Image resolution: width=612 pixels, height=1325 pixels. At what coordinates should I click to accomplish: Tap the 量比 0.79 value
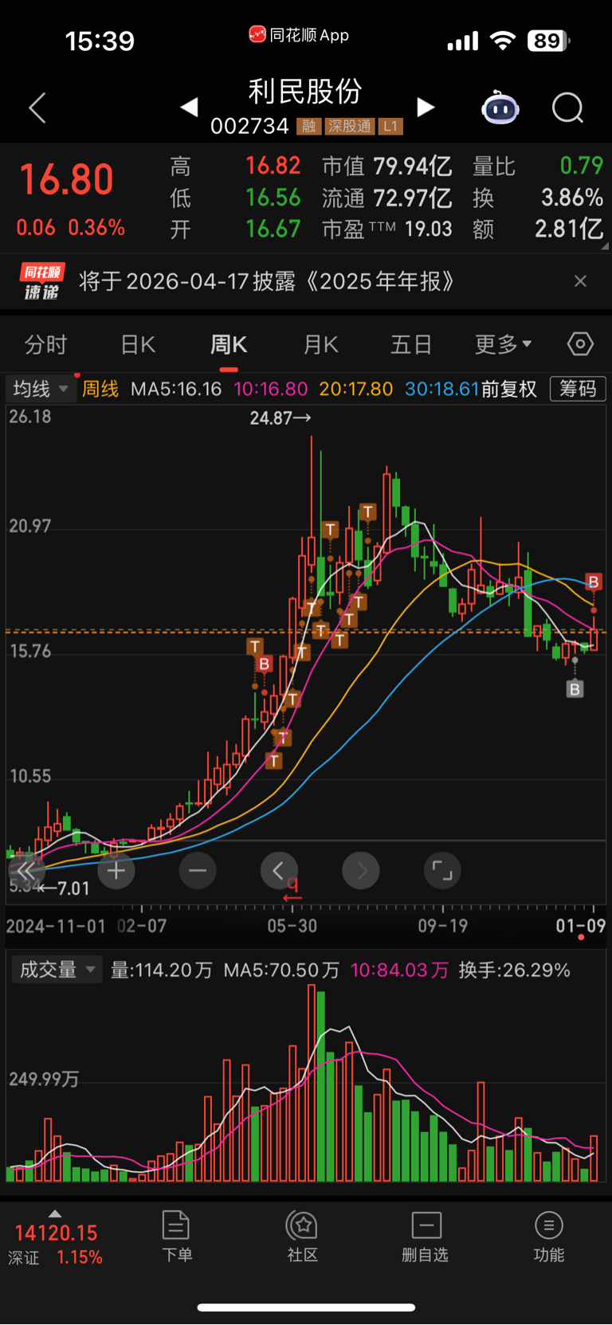[x=538, y=166]
